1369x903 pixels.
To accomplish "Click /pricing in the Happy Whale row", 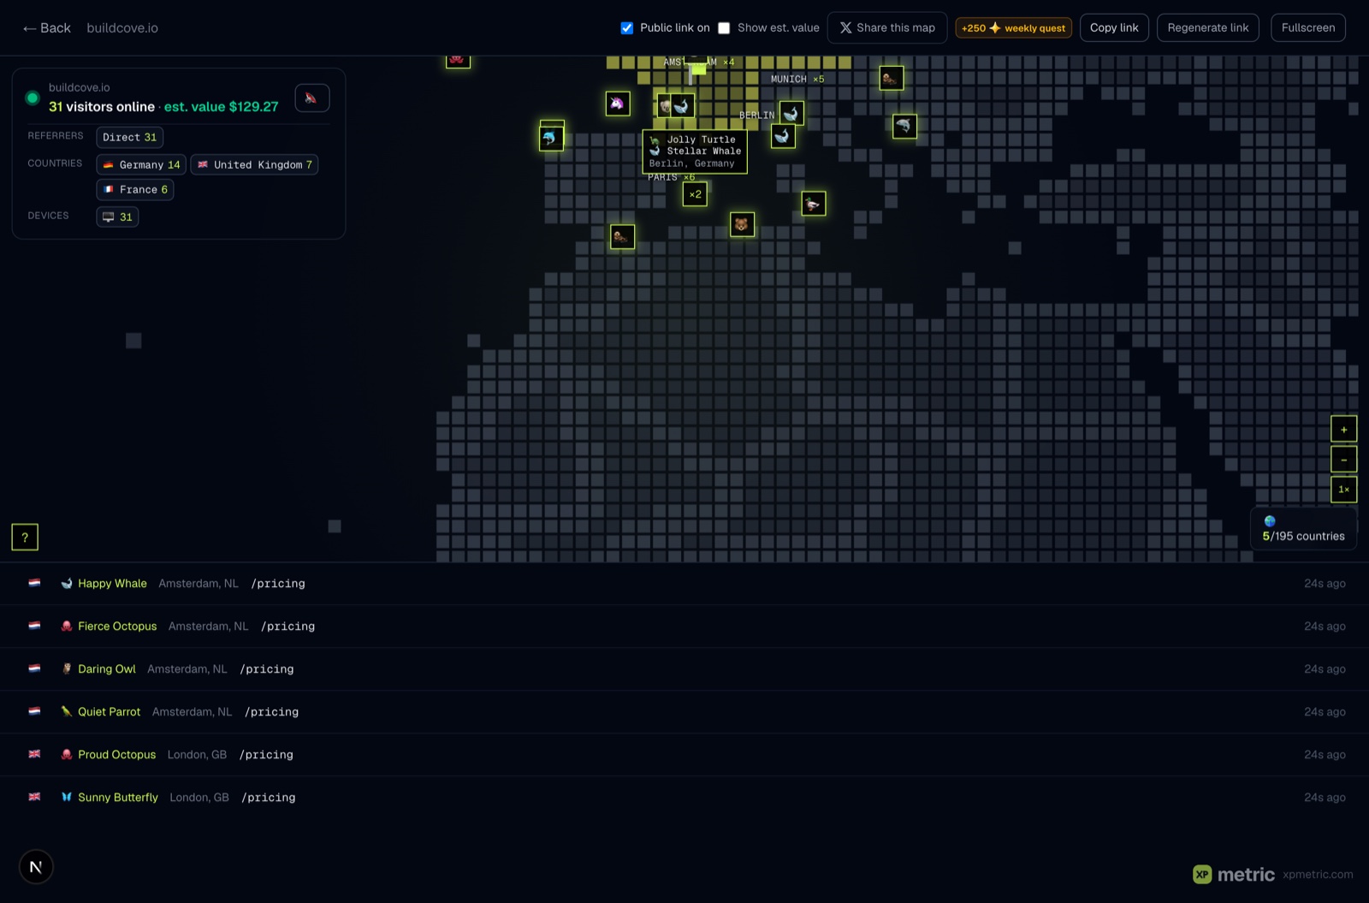I will (278, 584).
